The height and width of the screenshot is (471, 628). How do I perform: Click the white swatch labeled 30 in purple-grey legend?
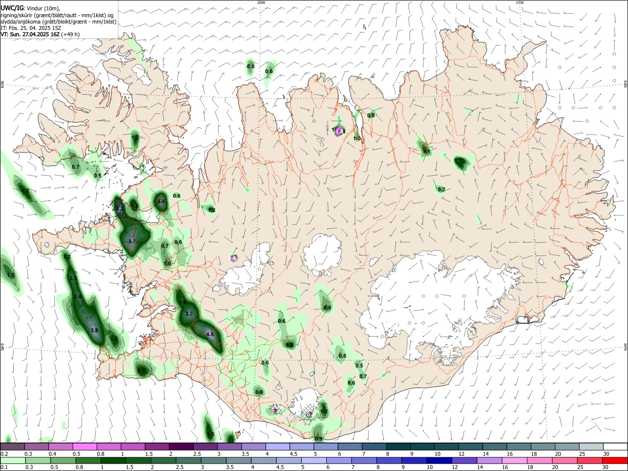click(x=615, y=447)
